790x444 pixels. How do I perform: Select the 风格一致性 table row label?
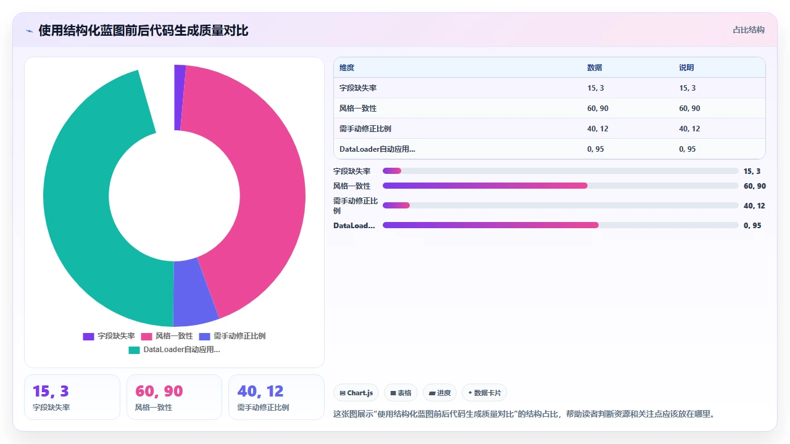tap(358, 109)
